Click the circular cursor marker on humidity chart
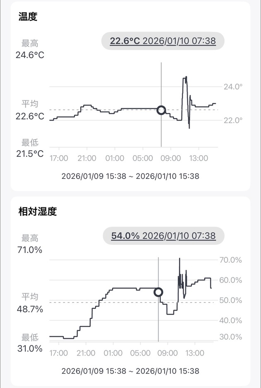261x388 pixels. 159,293
